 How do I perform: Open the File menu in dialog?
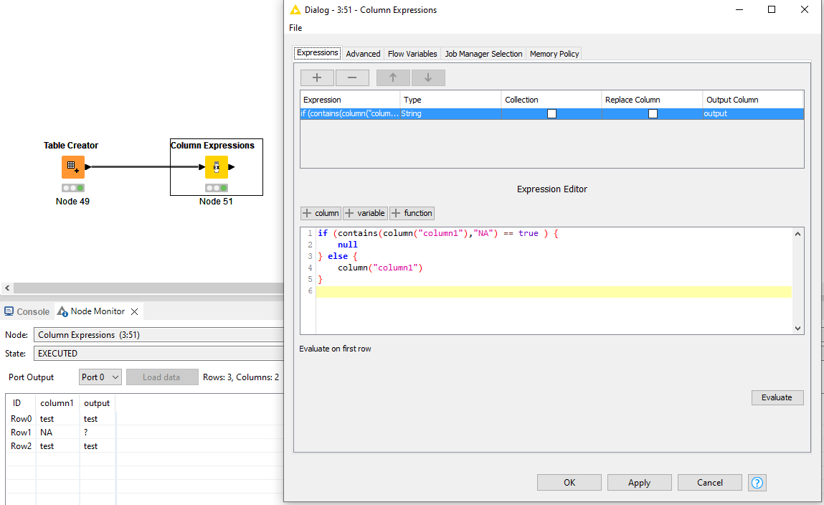295,28
